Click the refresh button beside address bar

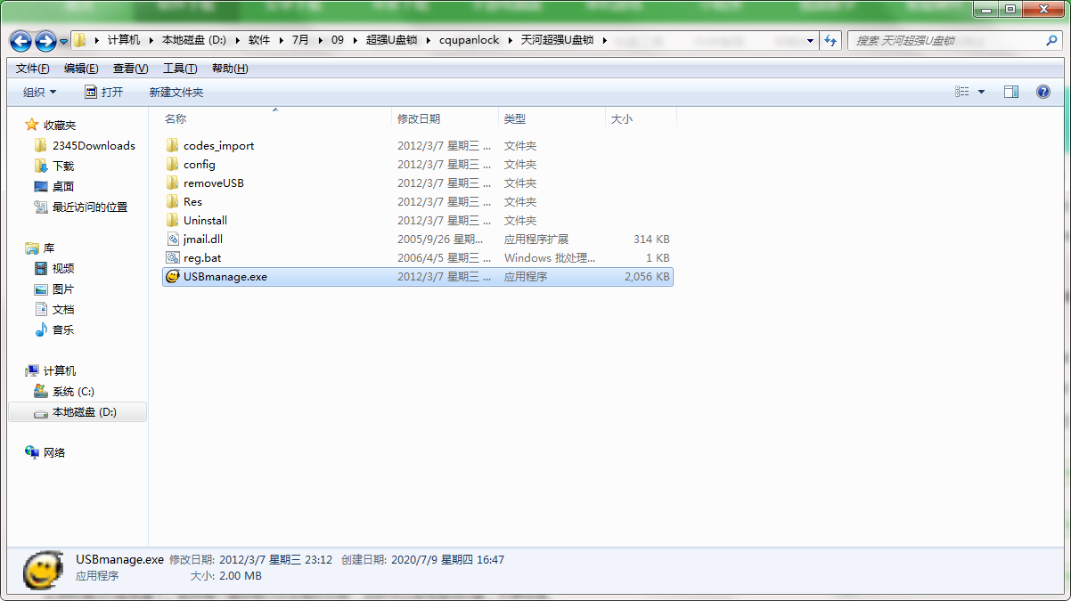click(831, 40)
